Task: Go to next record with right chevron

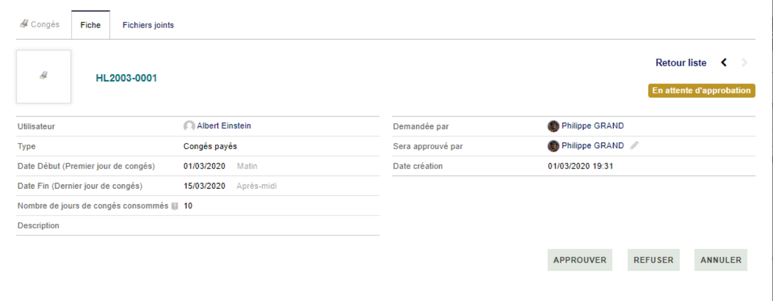Action: point(744,63)
